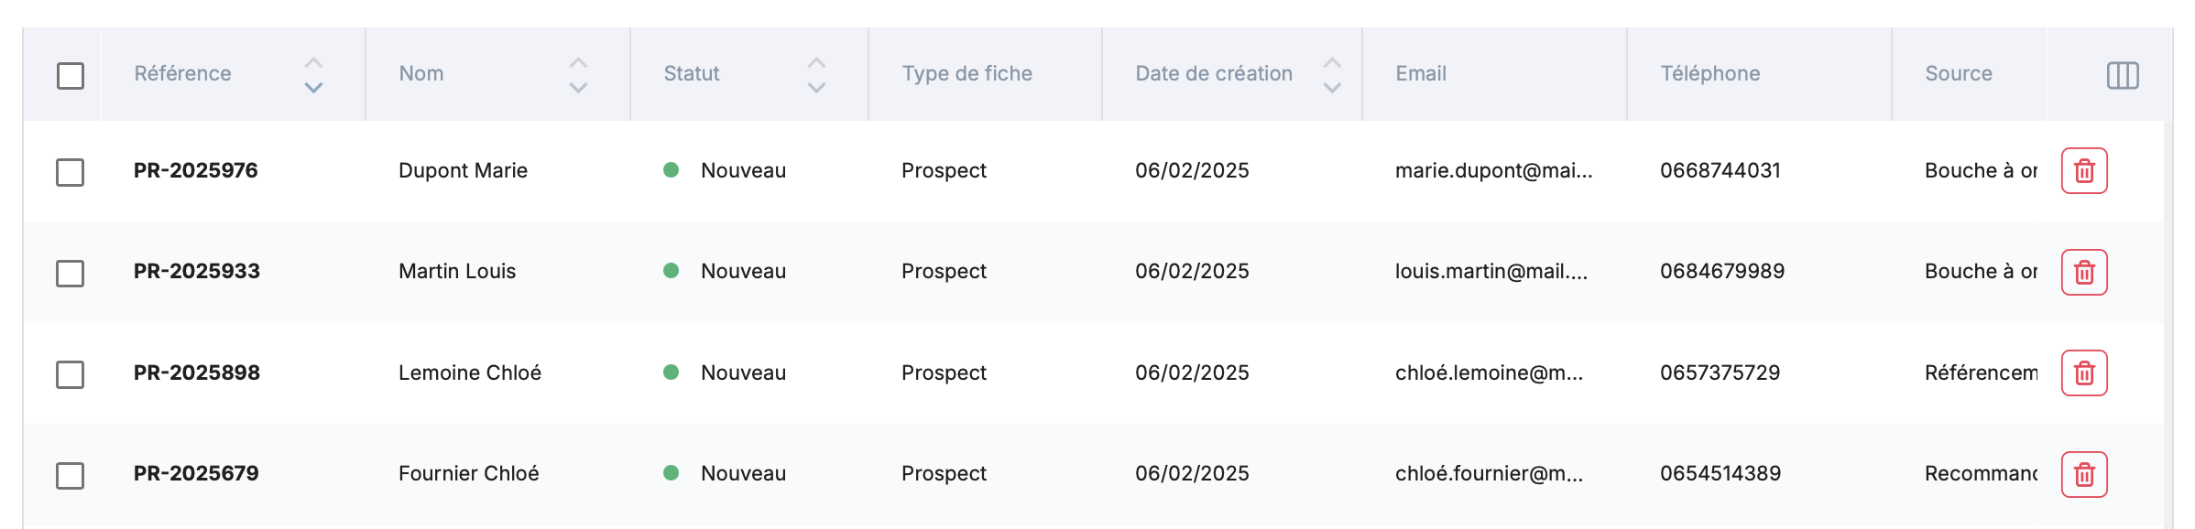
Task: Click the Nouveau status of Martin Louis
Action: click(x=742, y=271)
